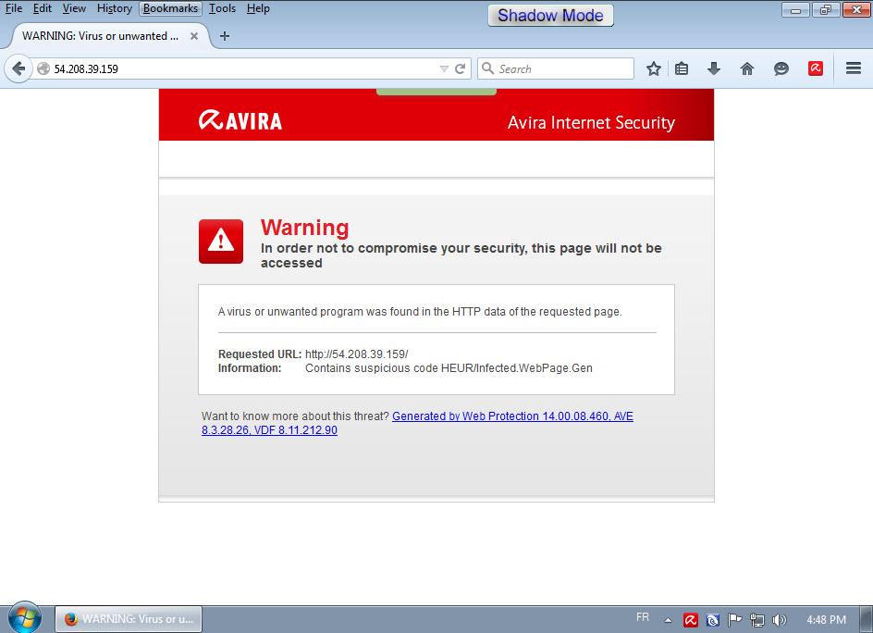Open the View menu
The image size is (873, 633).
[74, 8]
